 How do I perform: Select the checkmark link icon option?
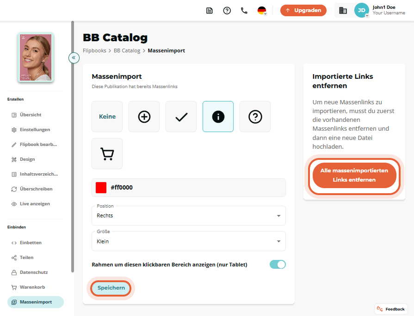click(x=181, y=116)
